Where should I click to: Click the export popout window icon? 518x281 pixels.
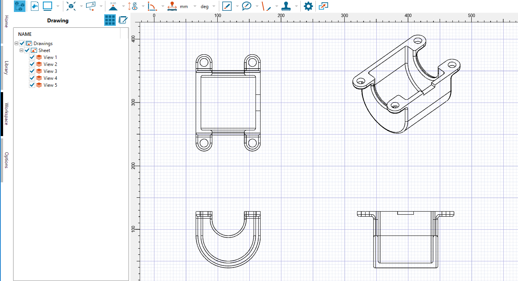323,6
